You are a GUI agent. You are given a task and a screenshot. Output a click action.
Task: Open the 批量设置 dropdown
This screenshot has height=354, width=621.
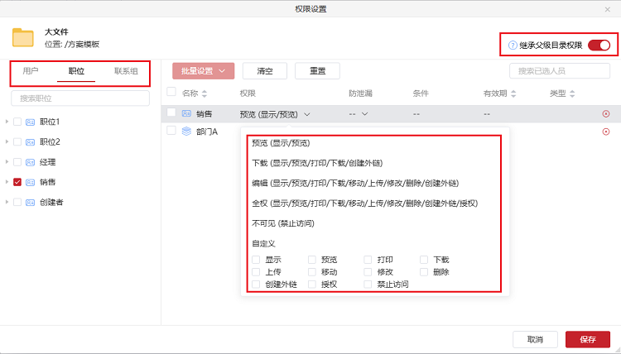(203, 71)
